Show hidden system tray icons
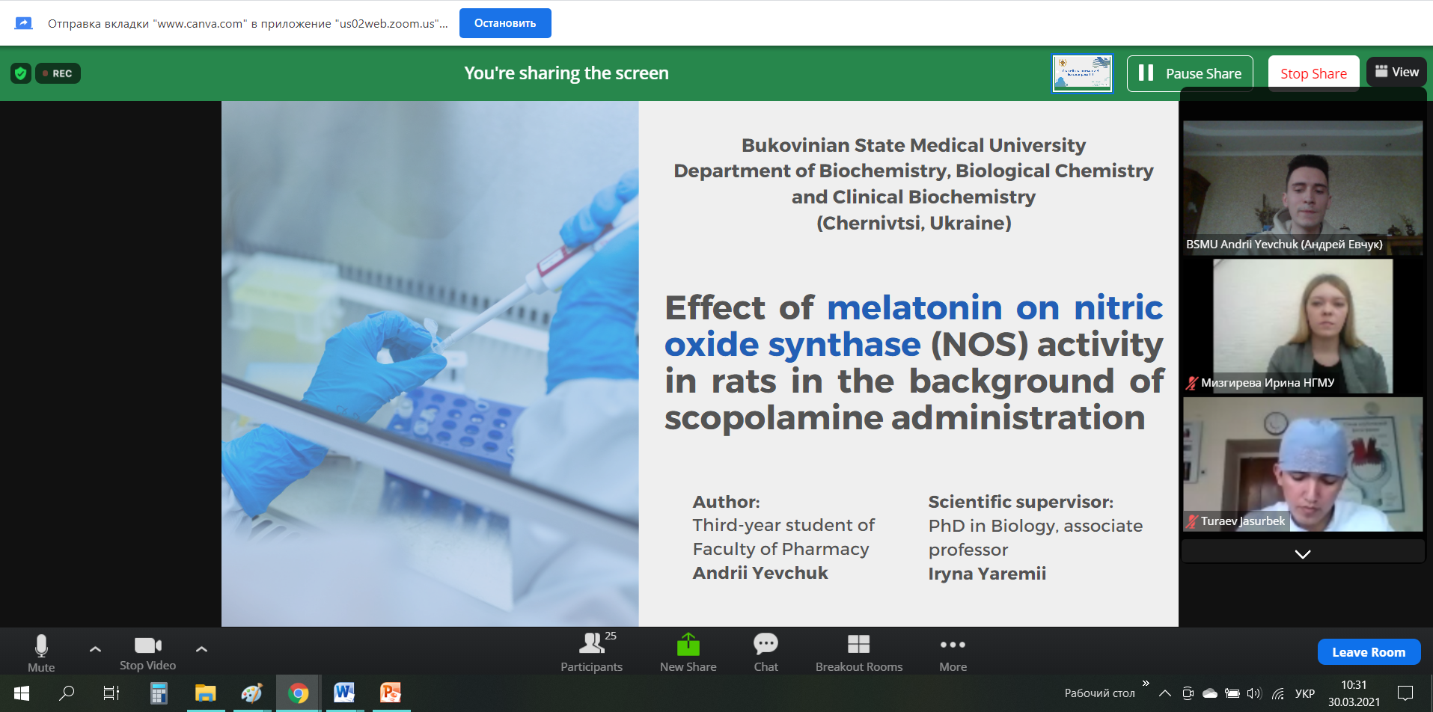The height and width of the screenshot is (712, 1433). 1165,693
